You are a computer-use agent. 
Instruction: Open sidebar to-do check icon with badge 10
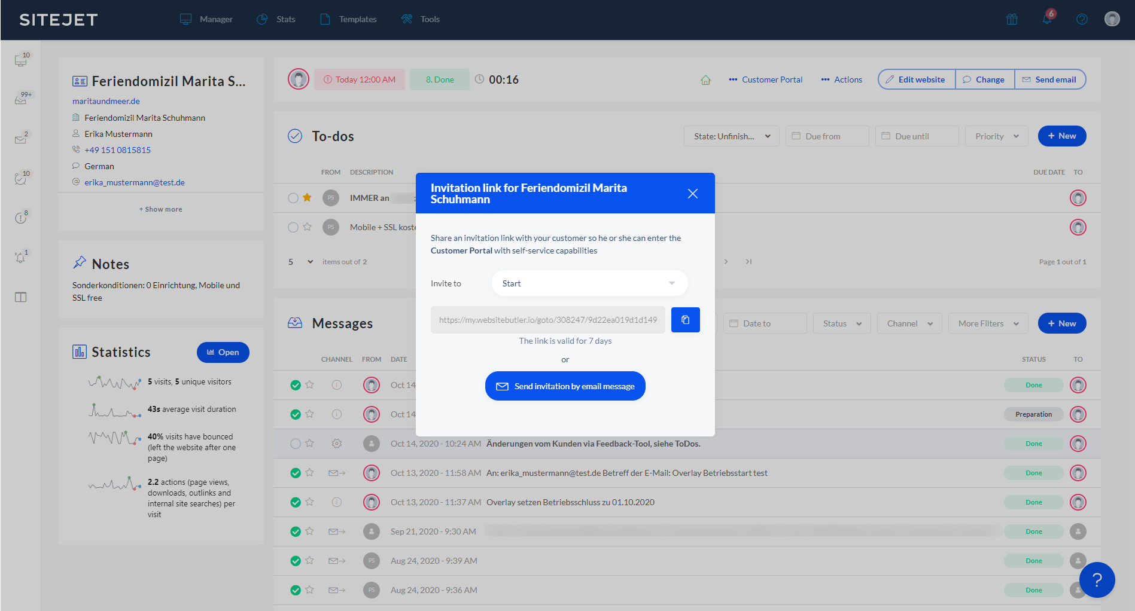(22, 178)
